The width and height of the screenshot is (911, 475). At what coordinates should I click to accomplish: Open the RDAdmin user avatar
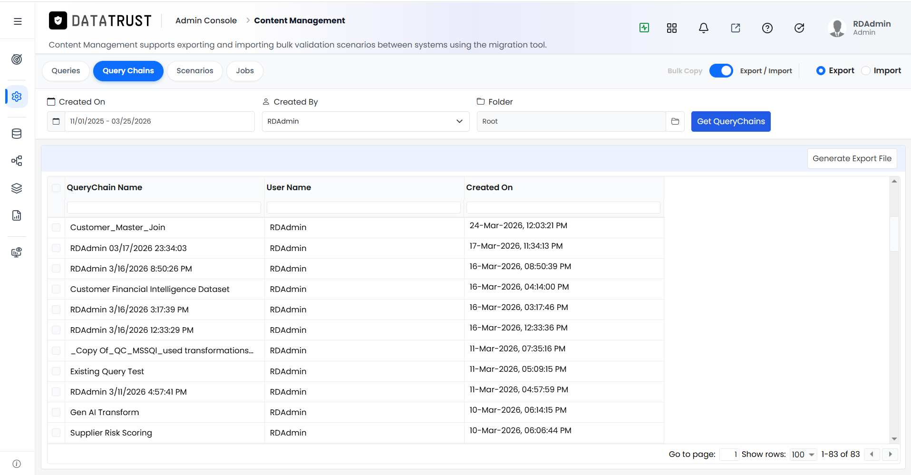837,28
